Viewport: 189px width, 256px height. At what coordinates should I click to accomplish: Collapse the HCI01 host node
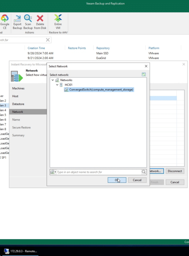point(57,85)
